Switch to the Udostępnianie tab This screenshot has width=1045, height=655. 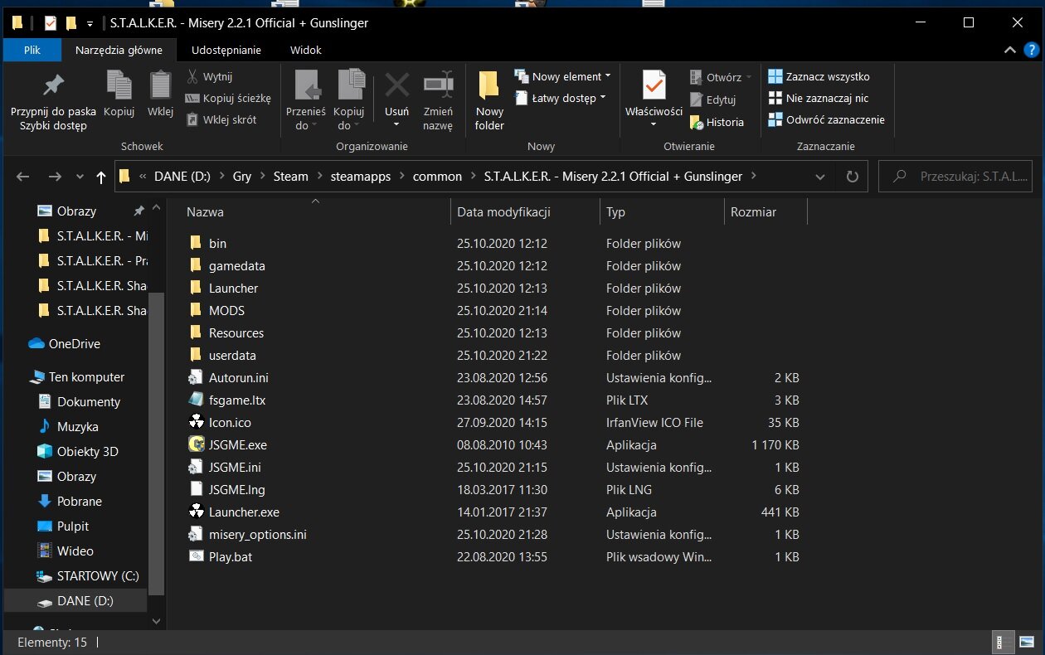tap(226, 50)
